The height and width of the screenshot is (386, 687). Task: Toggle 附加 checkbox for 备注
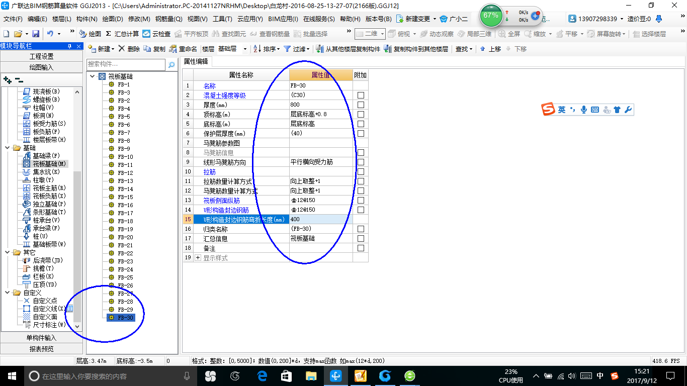click(x=361, y=248)
